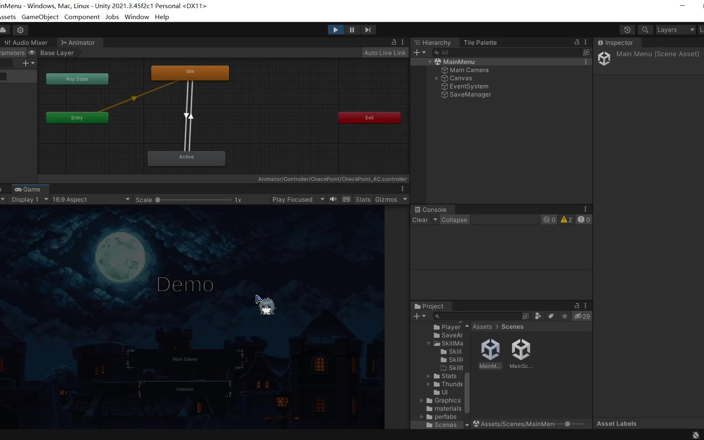Switch to the Tile Palette tab
Screen dimensions: 704x440
click(480, 42)
